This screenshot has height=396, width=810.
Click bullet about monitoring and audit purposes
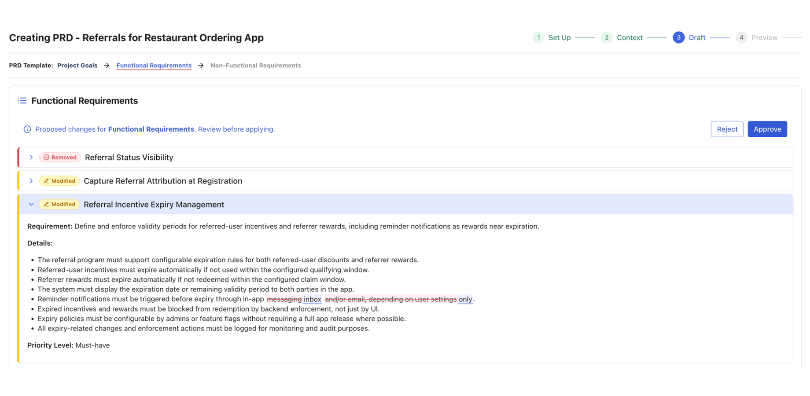(204, 329)
